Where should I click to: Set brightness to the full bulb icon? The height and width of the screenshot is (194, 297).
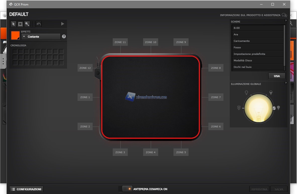(278, 108)
